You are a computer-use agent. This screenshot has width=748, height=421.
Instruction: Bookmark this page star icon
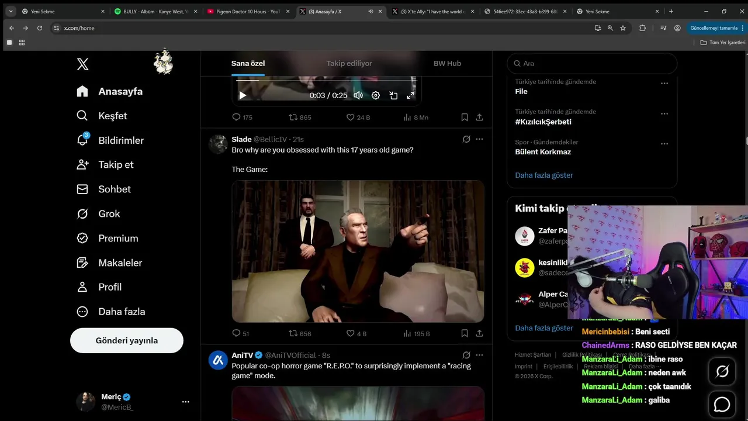[623, 28]
